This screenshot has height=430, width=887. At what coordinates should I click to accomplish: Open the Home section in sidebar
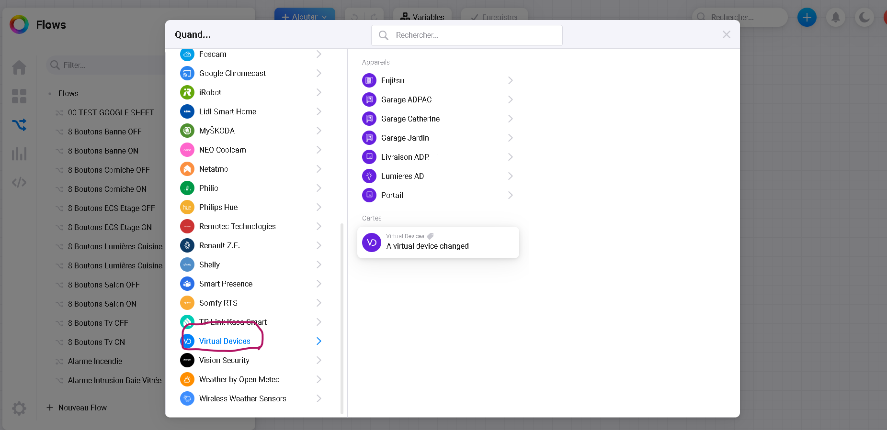click(19, 67)
